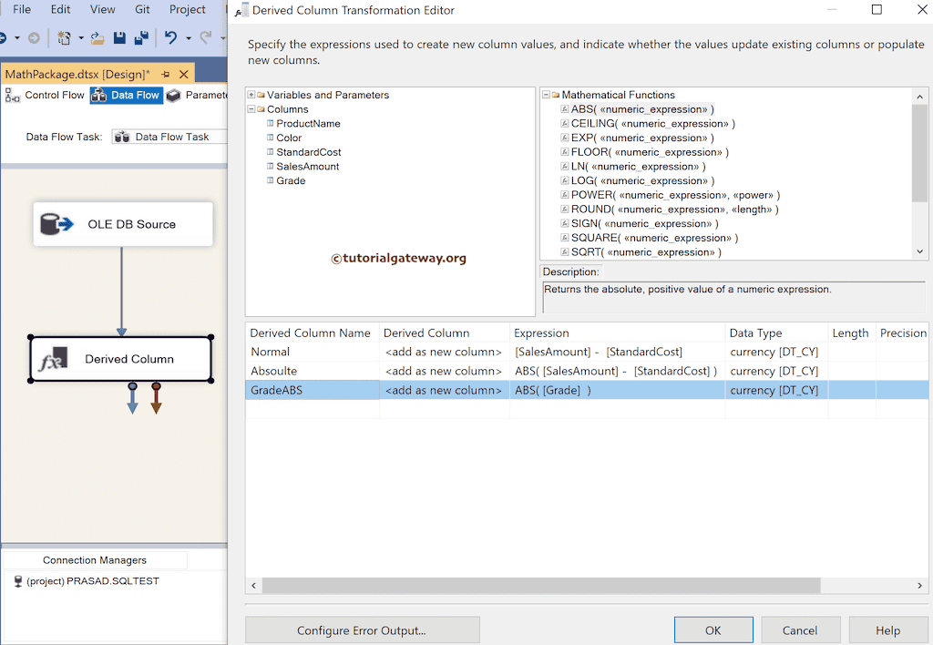Click the OK button
Image resolution: width=933 pixels, height=645 pixels.
click(x=713, y=630)
